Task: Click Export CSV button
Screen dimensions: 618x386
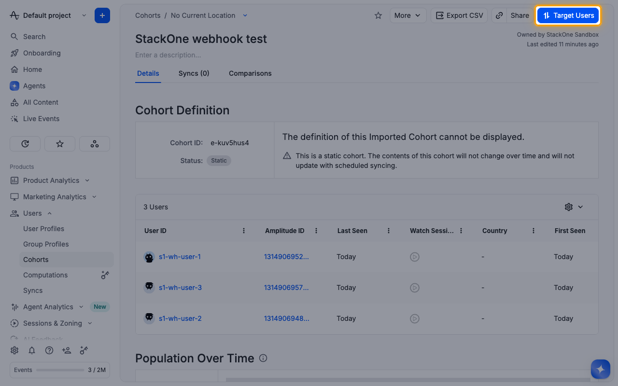Action: tap(459, 15)
